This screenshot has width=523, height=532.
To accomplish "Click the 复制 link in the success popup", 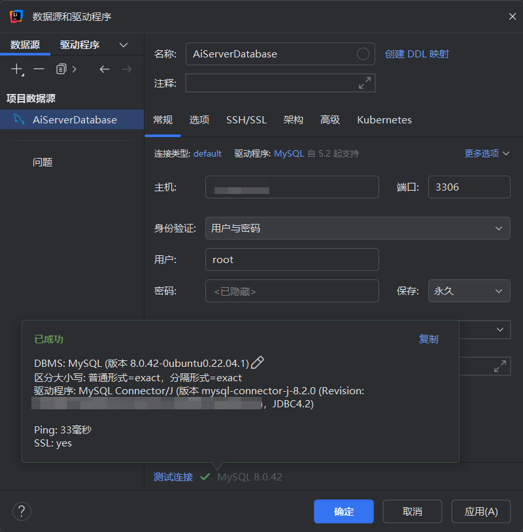I will coord(428,339).
